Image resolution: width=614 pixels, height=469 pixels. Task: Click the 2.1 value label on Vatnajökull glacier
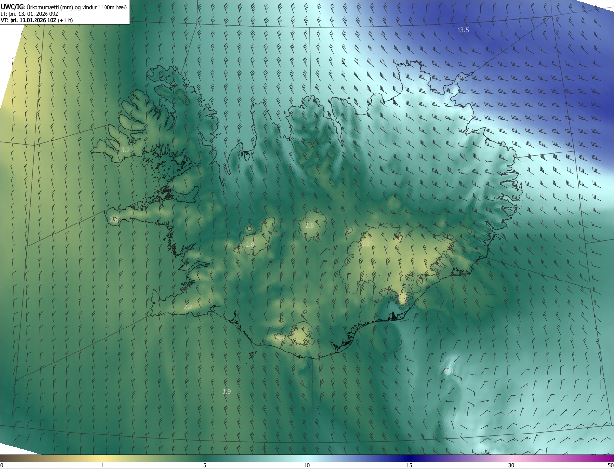pyautogui.click(x=366, y=244)
